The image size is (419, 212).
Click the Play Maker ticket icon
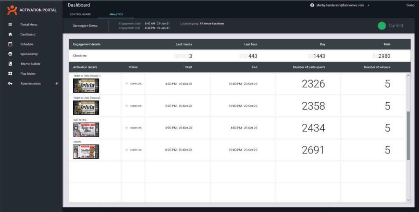10,74
